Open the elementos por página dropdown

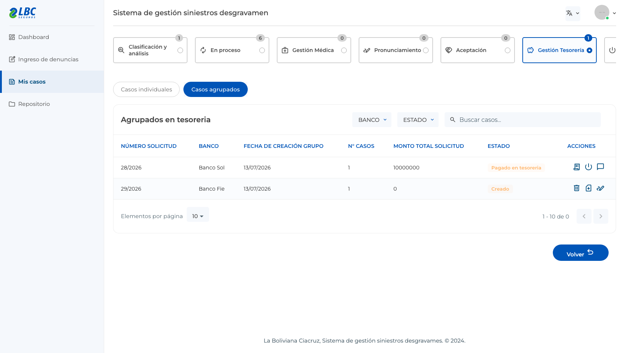198,216
